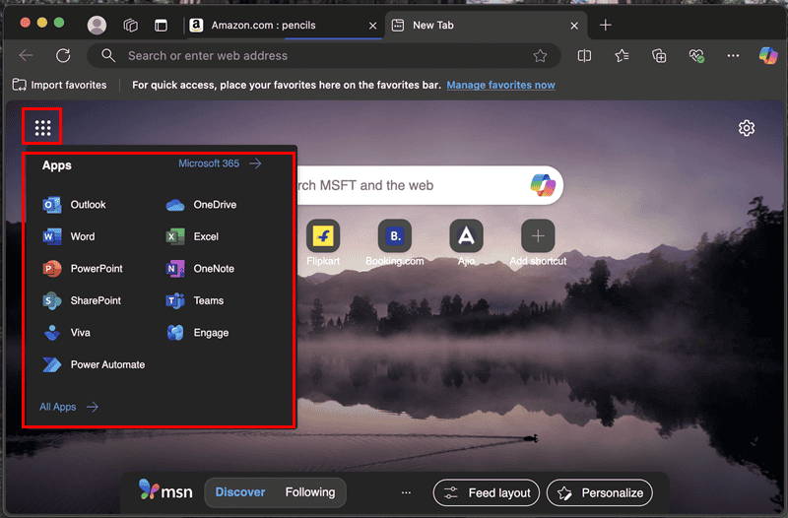Viewport: 788px width, 518px height.
Task: Click the Manage favorites now link
Action: point(500,85)
